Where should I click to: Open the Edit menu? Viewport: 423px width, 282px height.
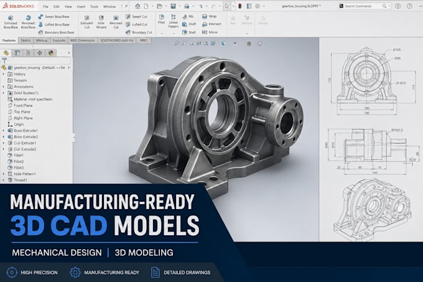coord(57,6)
